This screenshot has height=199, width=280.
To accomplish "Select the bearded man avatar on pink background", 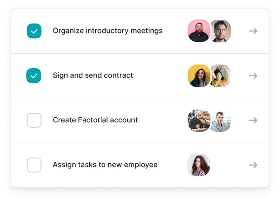I will coord(198,31).
